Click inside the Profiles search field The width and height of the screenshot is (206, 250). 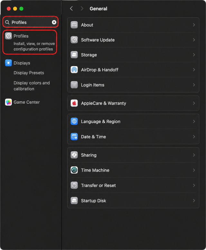(30, 22)
